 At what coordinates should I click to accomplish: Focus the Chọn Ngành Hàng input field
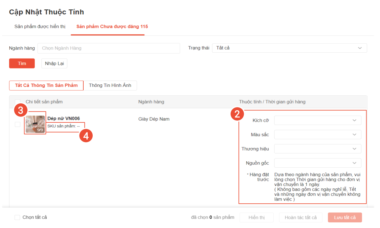[x=109, y=48]
